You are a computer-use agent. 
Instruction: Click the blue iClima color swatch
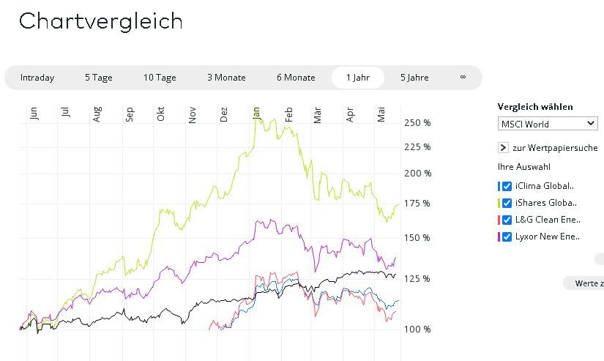pyautogui.click(x=499, y=186)
